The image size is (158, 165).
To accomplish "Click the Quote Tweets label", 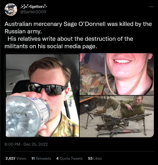I will tap(71, 158).
